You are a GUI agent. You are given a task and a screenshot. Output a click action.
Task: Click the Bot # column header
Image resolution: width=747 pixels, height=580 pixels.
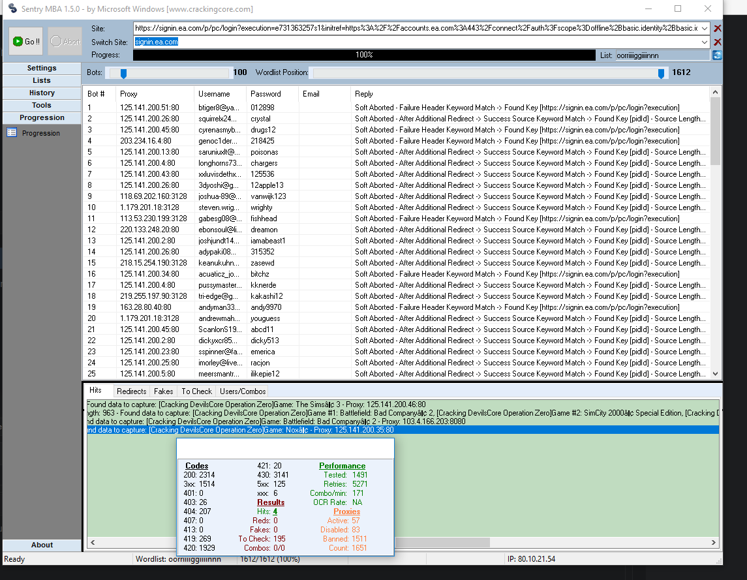[x=99, y=94]
